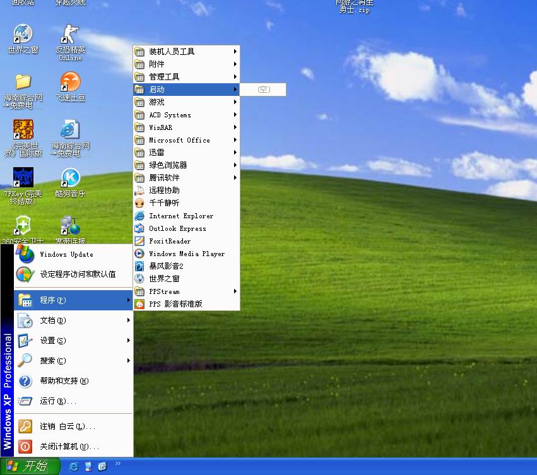Open 帮助和支持(H)
537x475 pixels.
coord(73,381)
